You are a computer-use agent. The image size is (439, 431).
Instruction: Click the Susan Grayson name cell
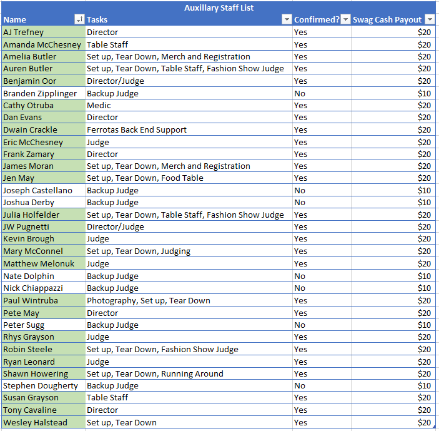click(x=43, y=397)
